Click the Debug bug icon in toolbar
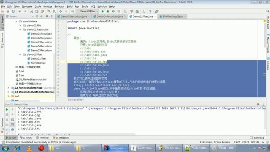 click(108, 11)
